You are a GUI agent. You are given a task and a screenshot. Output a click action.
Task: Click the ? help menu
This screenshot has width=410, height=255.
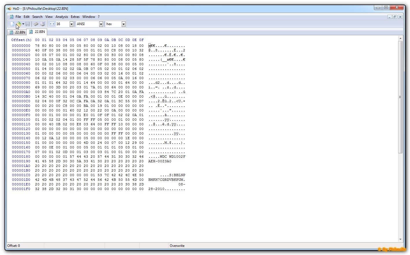pos(99,17)
